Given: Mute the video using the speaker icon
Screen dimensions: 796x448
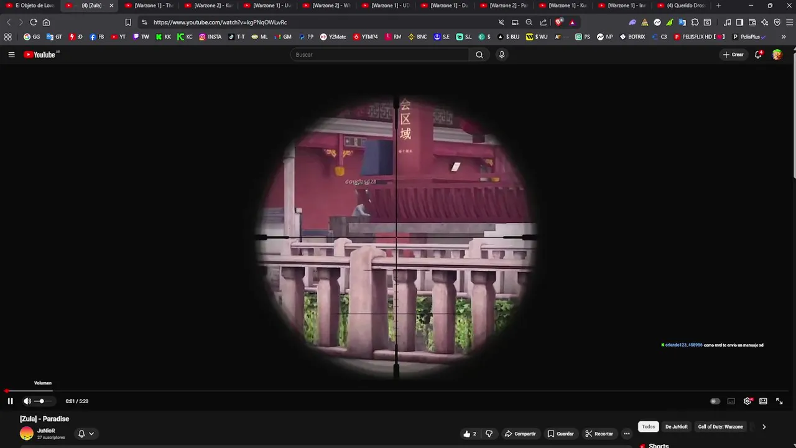Looking at the screenshot, I should 27,401.
